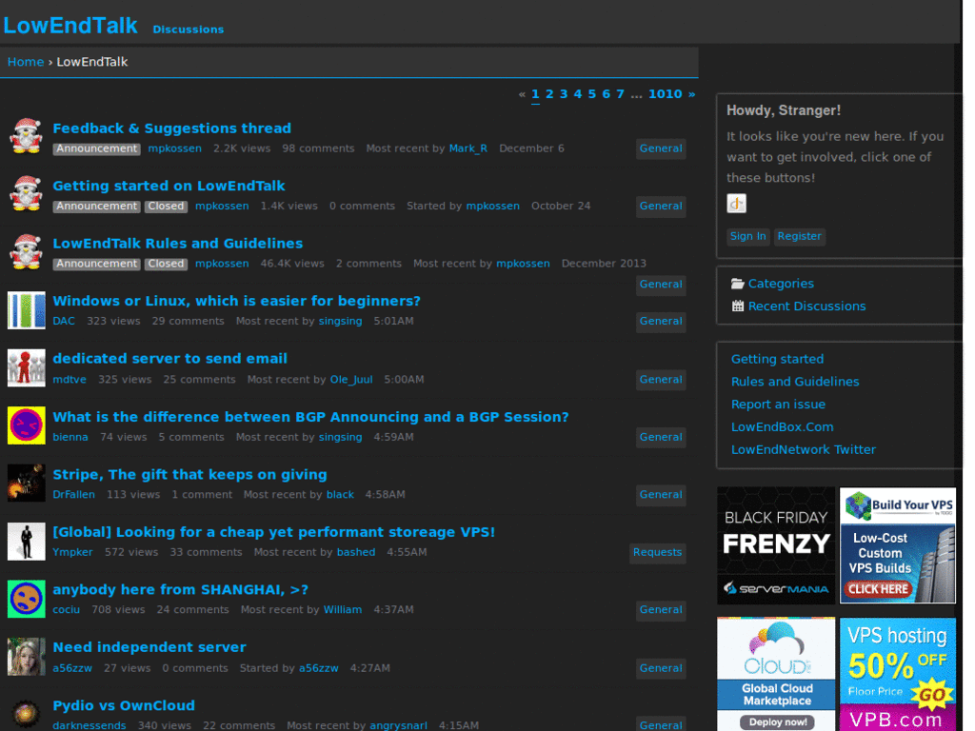Open the LowEndNetwork Twitter link

804,449
